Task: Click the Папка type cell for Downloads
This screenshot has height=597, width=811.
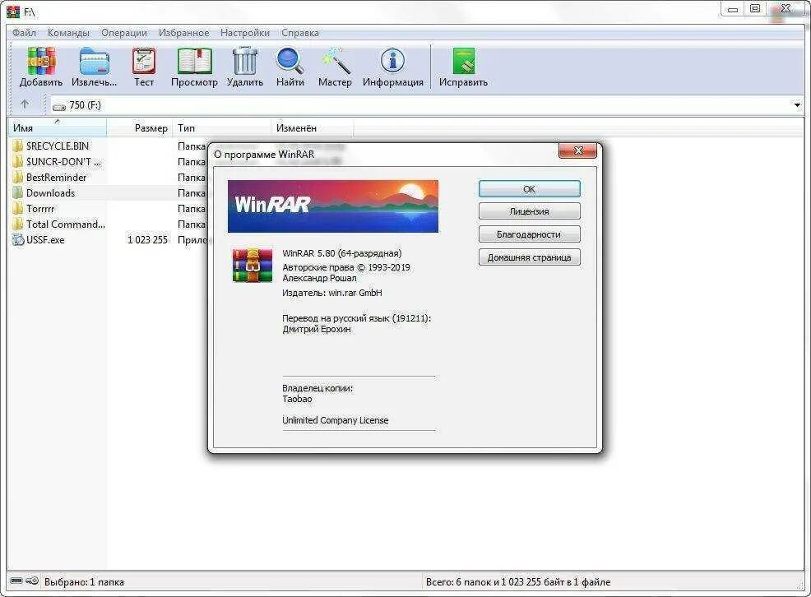Action: tap(192, 192)
